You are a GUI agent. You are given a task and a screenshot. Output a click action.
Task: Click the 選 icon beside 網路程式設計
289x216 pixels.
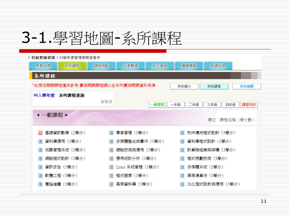pos(40,159)
